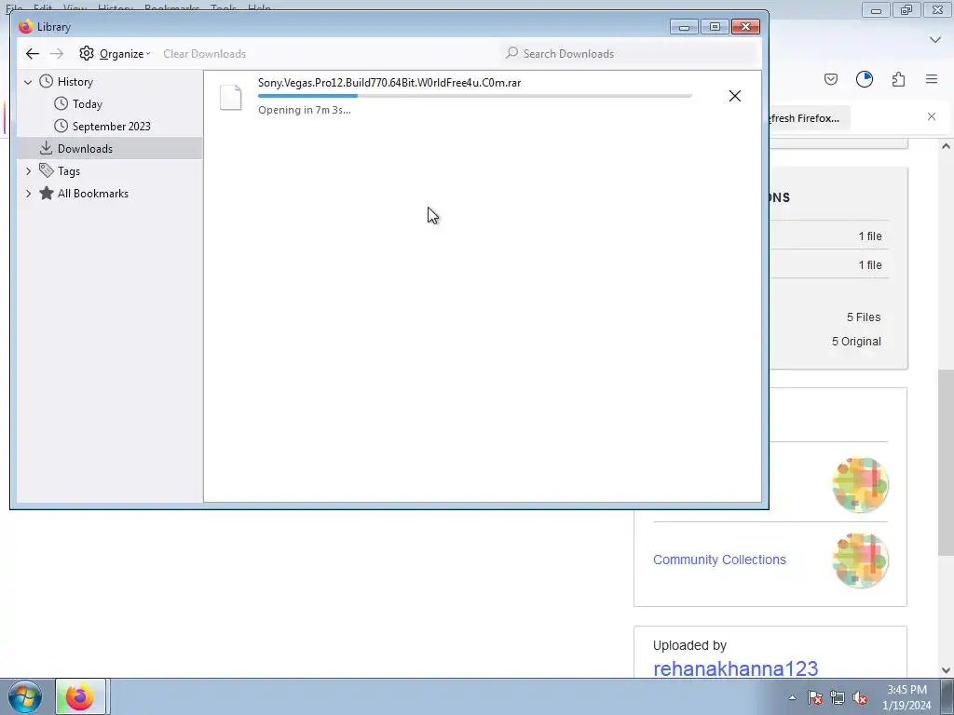Viewport: 954px width, 715px height.
Task: Open Firefox downloads progress indicator
Action: click(x=865, y=79)
